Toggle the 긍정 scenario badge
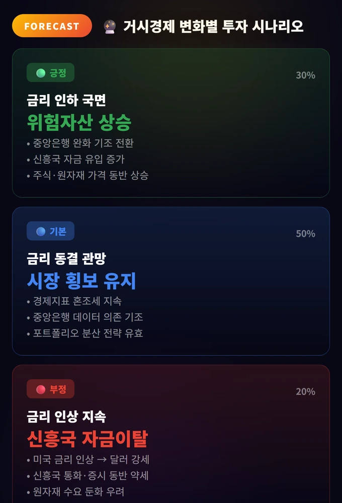 coord(50,72)
